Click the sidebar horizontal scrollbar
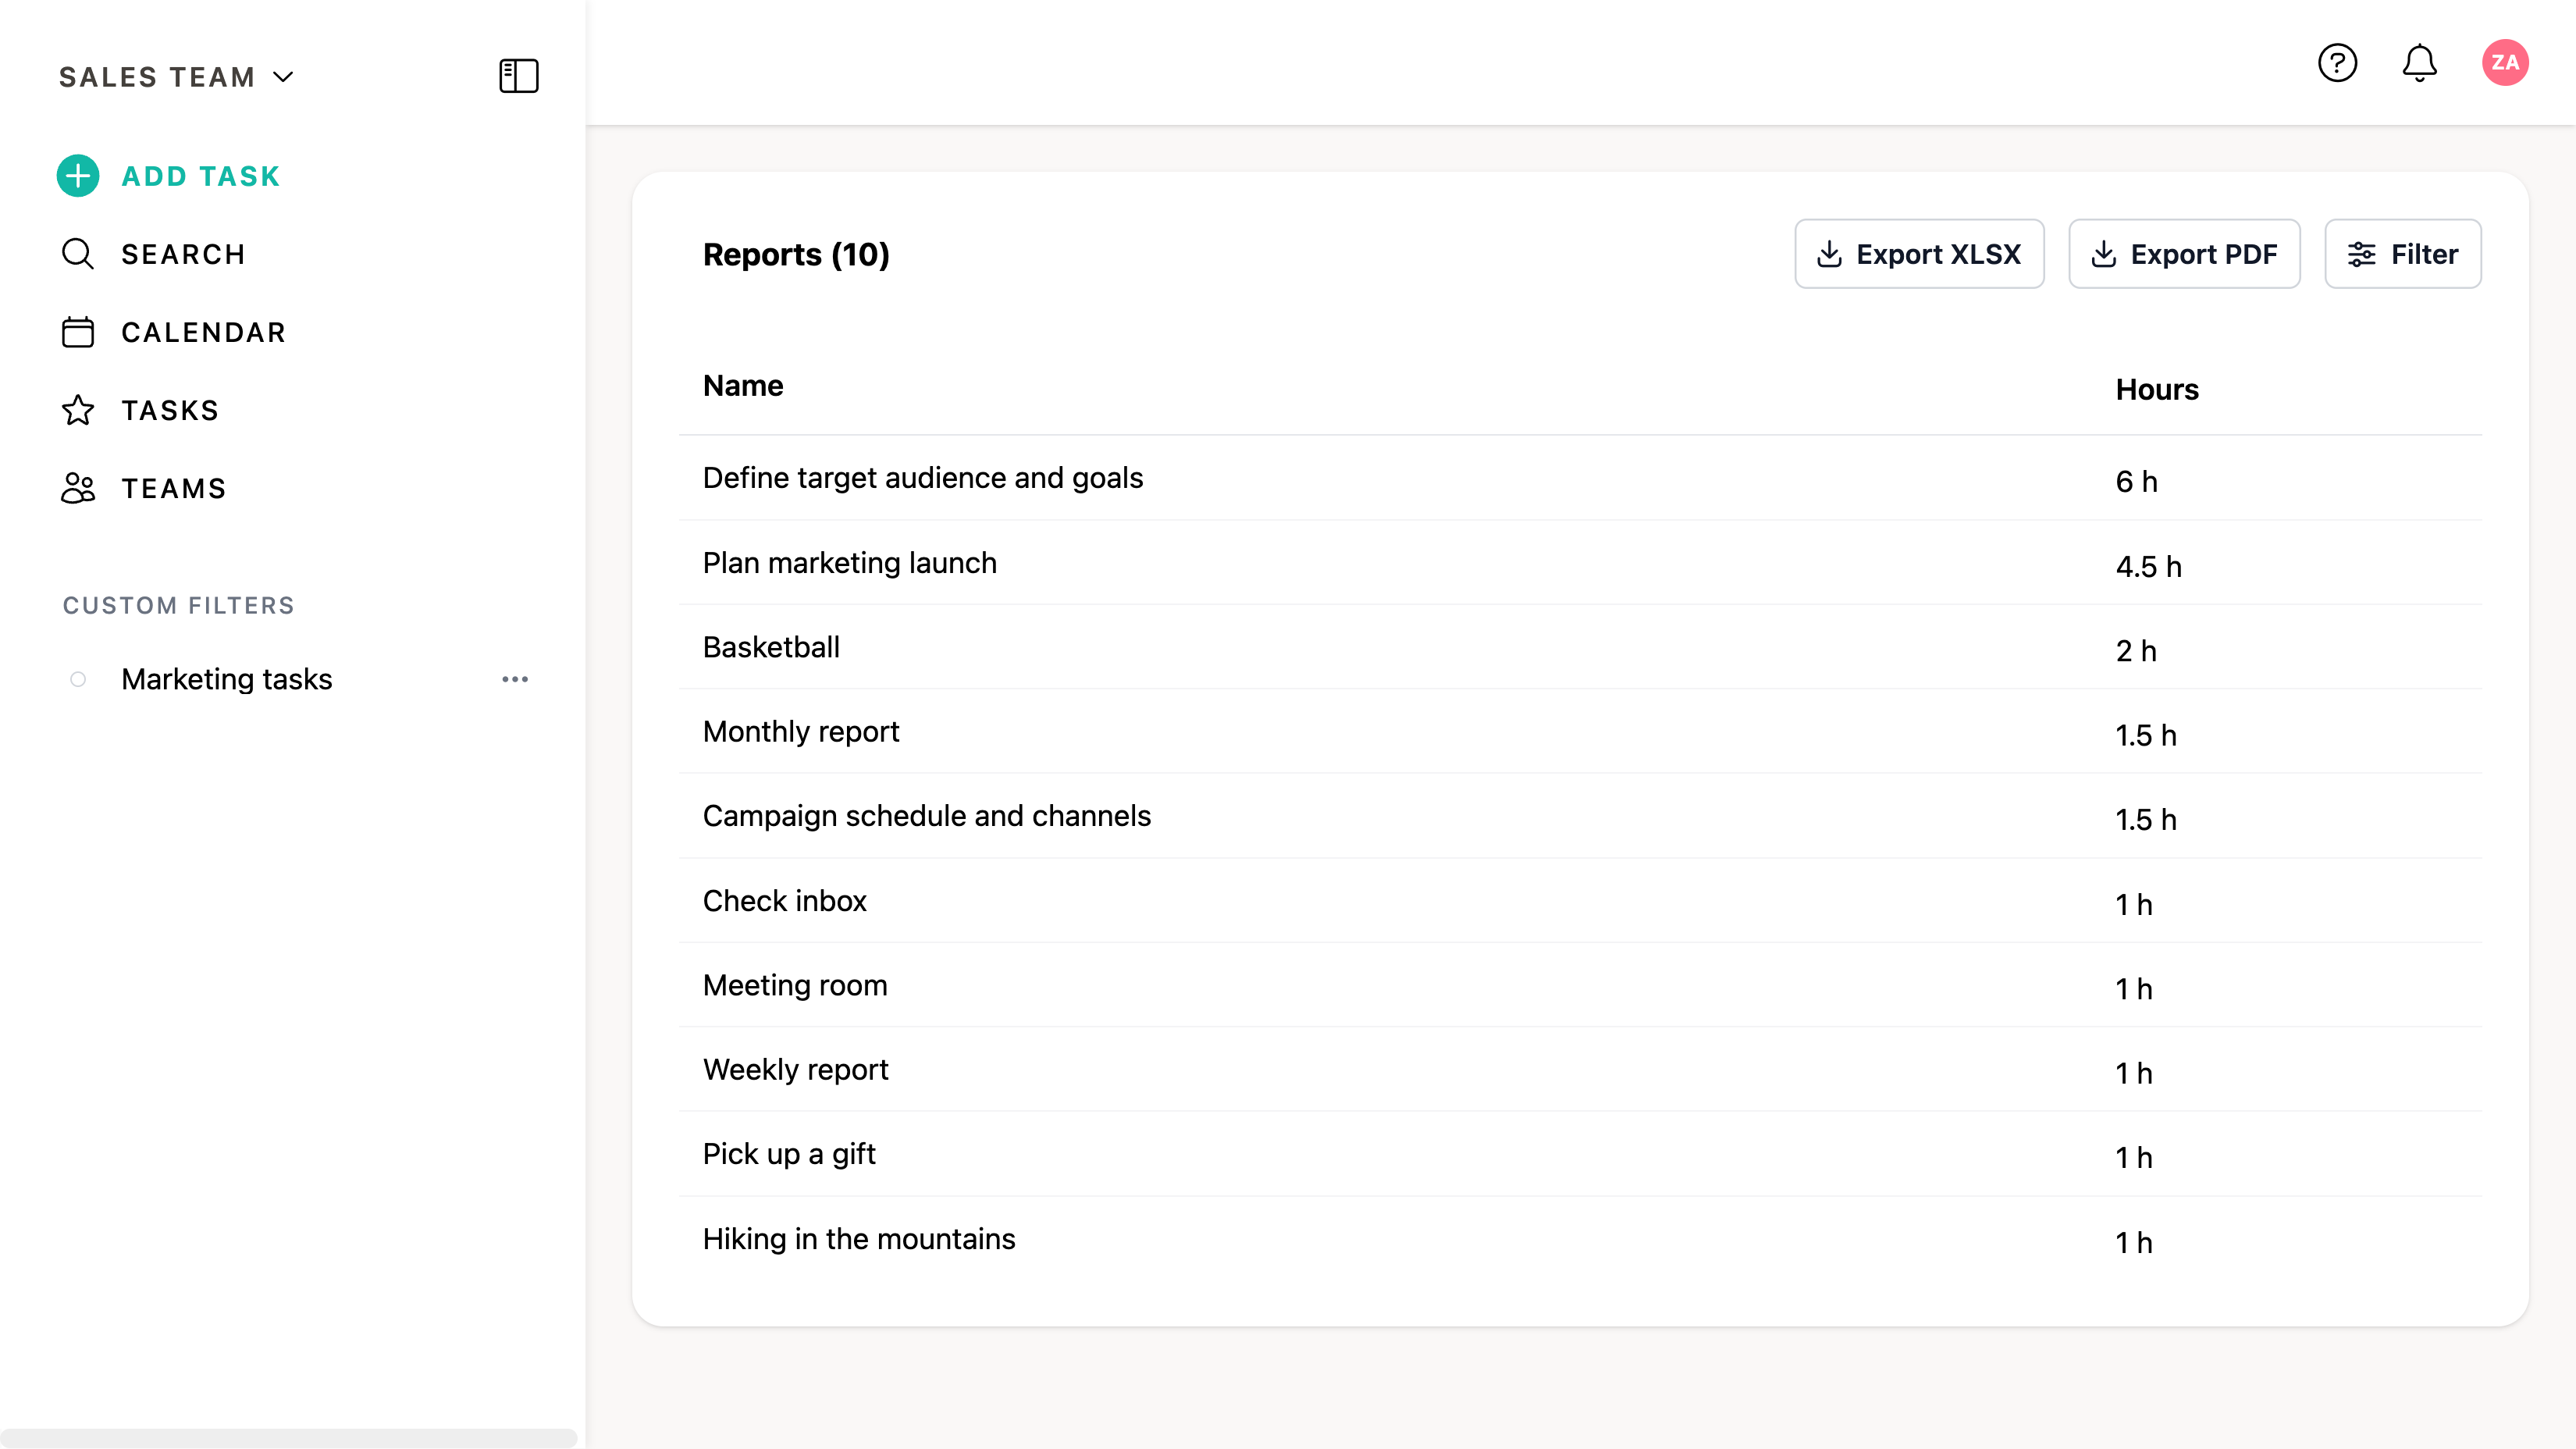Viewport: 2576px width, 1449px height. click(x=288, y=1437)
